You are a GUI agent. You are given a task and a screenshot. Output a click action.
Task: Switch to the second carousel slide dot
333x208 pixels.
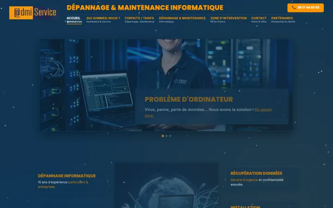click(166, 136)
